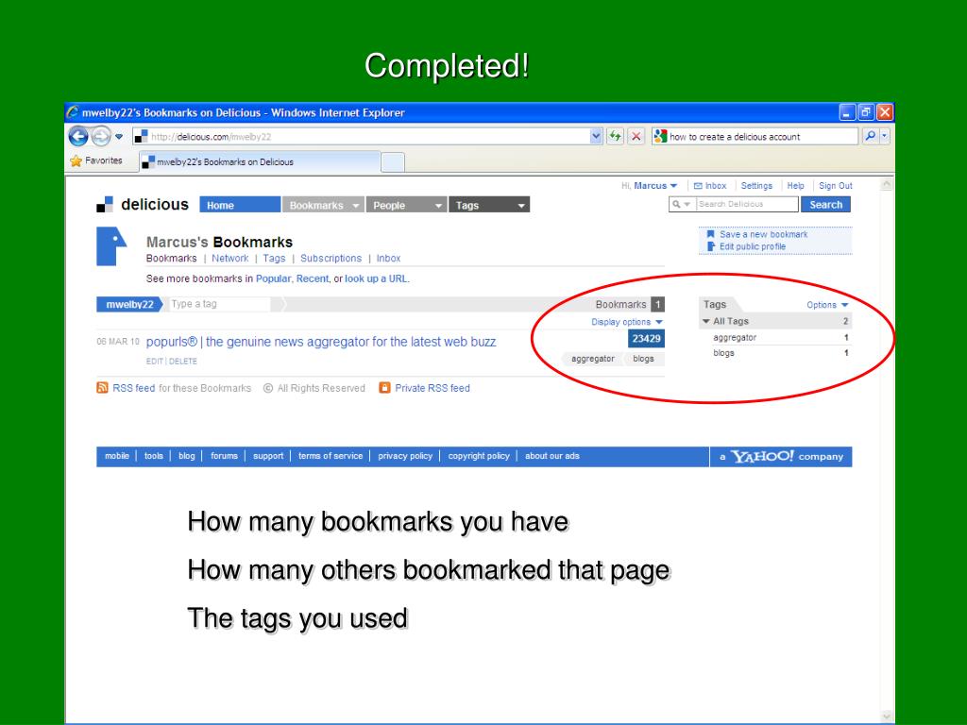The height and width of the screenshot is (725, 967).
Task: Open the Subscriptions sub-navigation link
Action: 331,259
